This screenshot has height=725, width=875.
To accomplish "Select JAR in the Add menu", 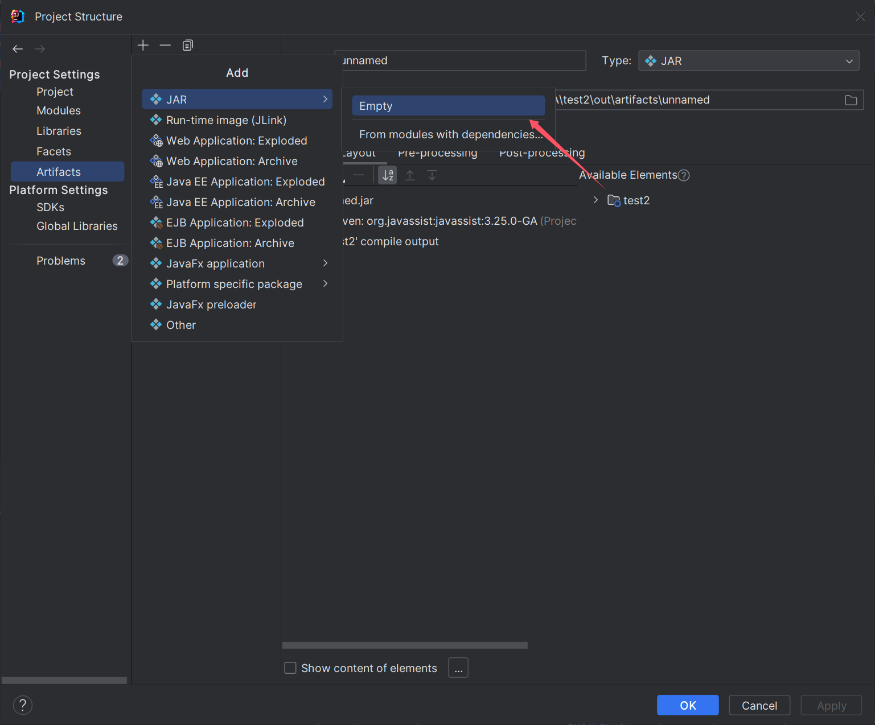I will click(x=237, y=100).
